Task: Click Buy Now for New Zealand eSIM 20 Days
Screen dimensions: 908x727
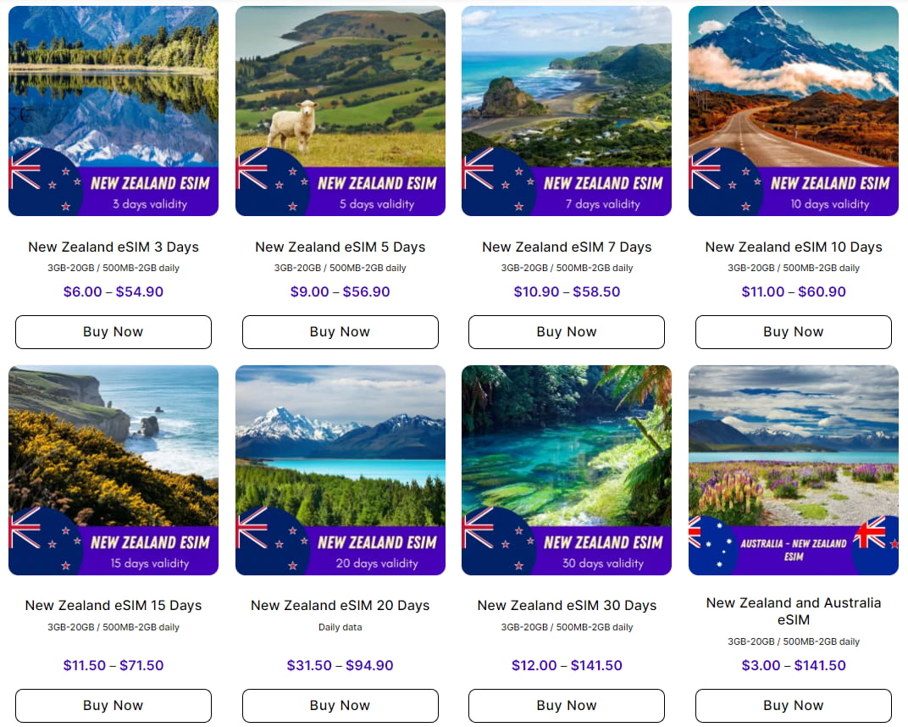Action: tap(340, 705)
